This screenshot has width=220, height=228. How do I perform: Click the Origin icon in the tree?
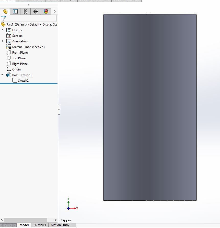(8, 69)
